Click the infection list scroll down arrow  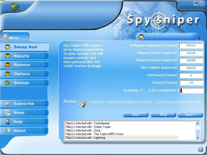[x=197, y=138]
